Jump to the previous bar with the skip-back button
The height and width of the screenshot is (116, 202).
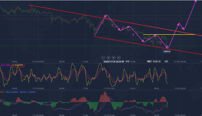pyautogui.click(x=109, y=58)
